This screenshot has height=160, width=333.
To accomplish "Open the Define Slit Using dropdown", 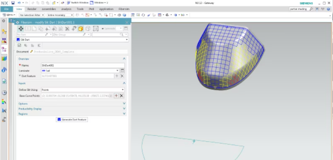I will 82,90.
